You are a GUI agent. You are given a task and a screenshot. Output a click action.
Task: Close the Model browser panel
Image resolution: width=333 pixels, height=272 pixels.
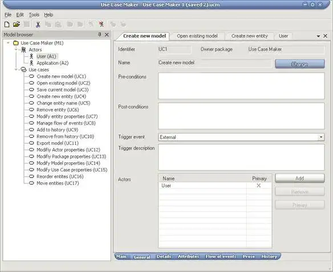(x=107, y=34)
